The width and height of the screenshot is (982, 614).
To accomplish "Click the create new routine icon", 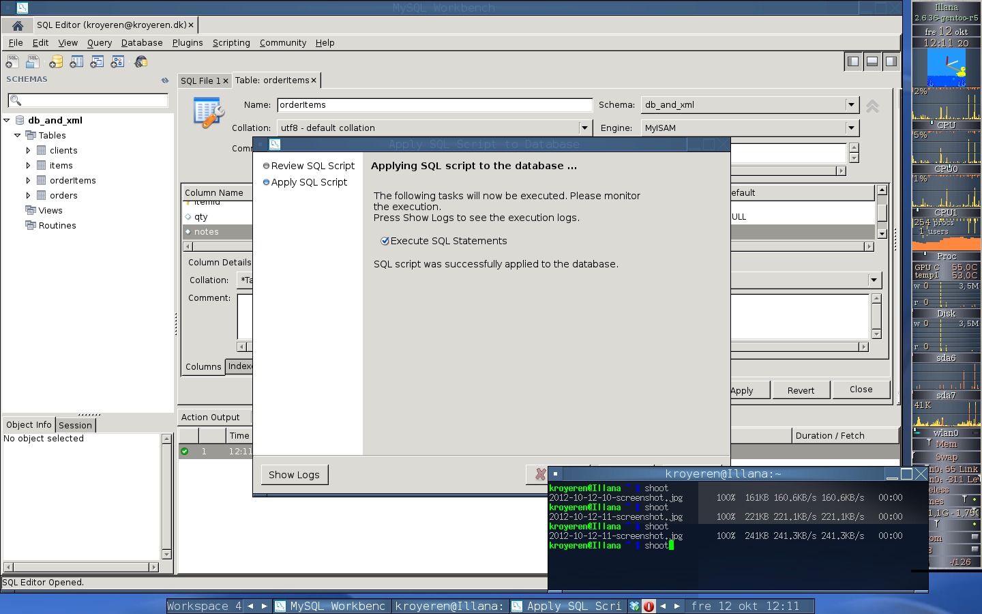I will [x=117, y=62].
